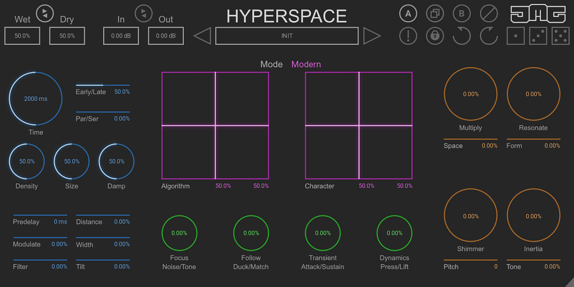Select preset slot A
The image size is (574, 287).
click(408, 13)
